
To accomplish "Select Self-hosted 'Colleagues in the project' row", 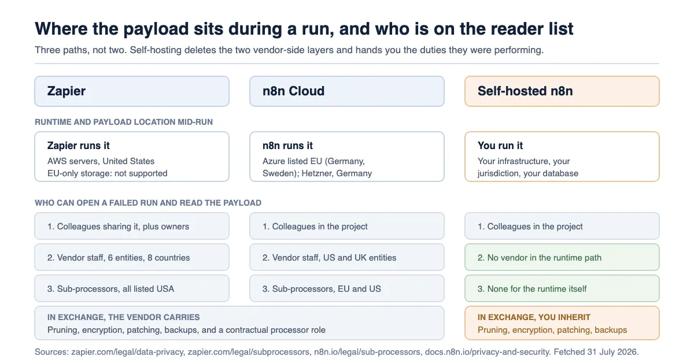I will click(x=562, y=226).
